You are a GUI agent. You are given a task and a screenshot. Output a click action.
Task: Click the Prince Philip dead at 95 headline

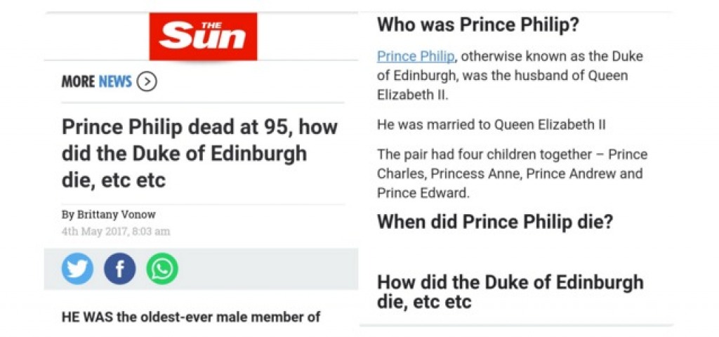pyautogui.click(x=199, y=154)
